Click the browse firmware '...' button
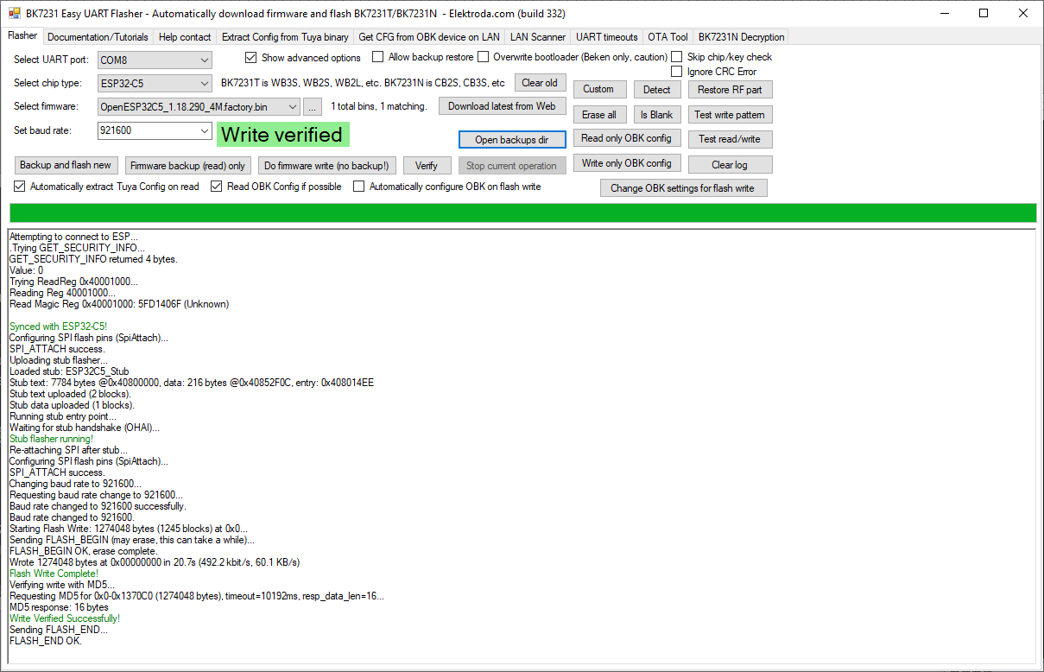The image size is (1044, 672). (313, 106)
